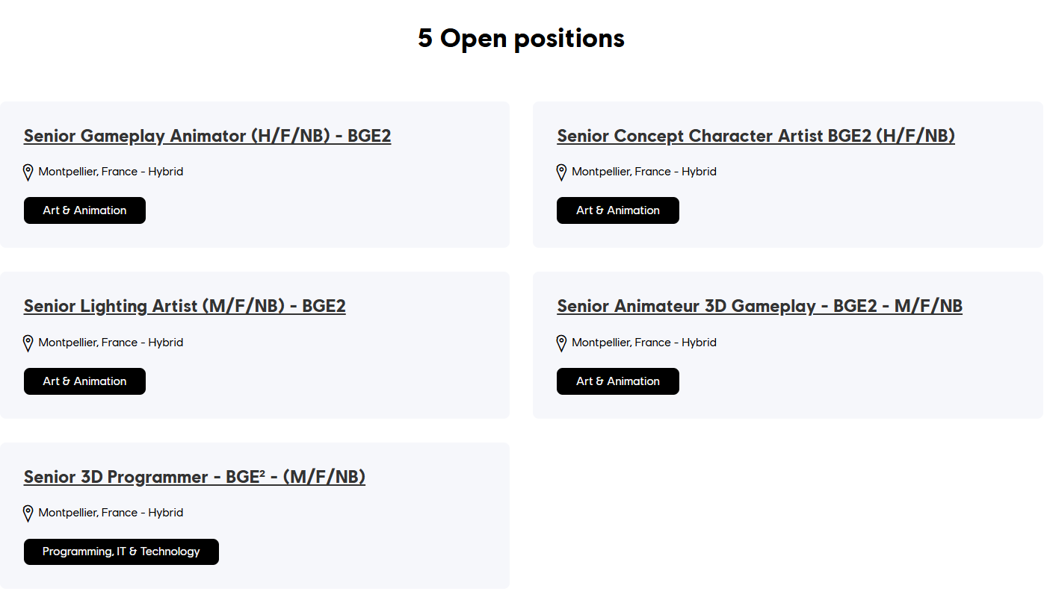Open Senior 3D Programmer - BGE² job link
This screenshot has width=1047, height=603.
[194, 477]
